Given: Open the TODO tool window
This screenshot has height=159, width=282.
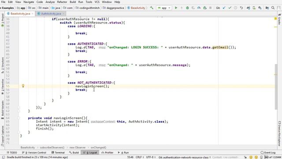Looking at the screenshot, I should click(12, 152).
